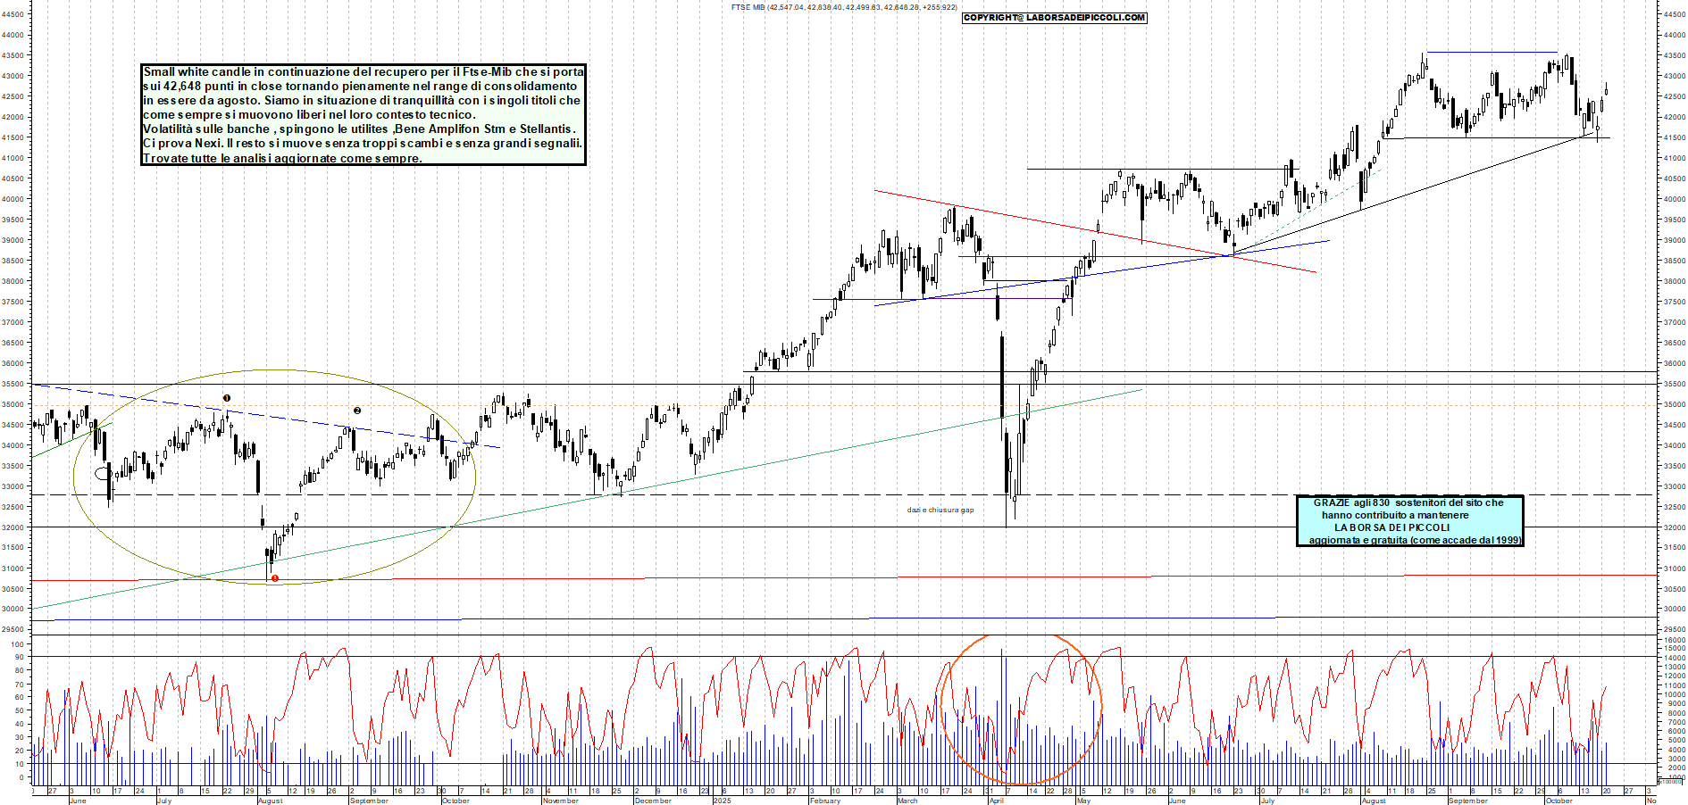Image resolution: width=1688 pixels, height=805 pixels.
Task: Select the large orange circle in the oscillator panel
Action: click(x=1021, y=705)
